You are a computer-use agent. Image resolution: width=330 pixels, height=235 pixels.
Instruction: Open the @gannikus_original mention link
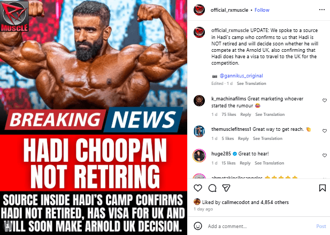tap(241, 76)
